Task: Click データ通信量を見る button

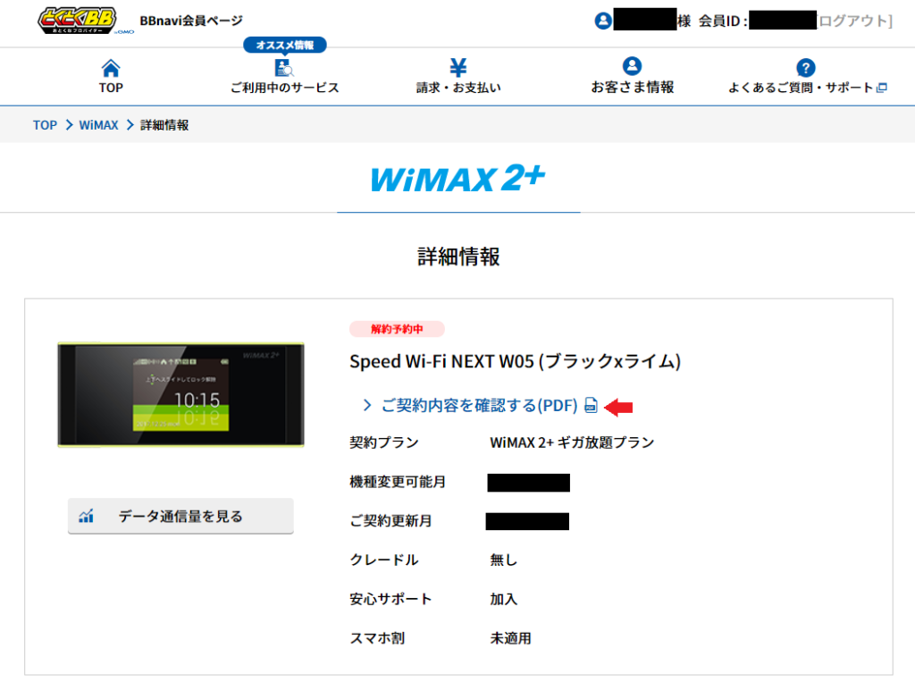Action: point(180,515)
